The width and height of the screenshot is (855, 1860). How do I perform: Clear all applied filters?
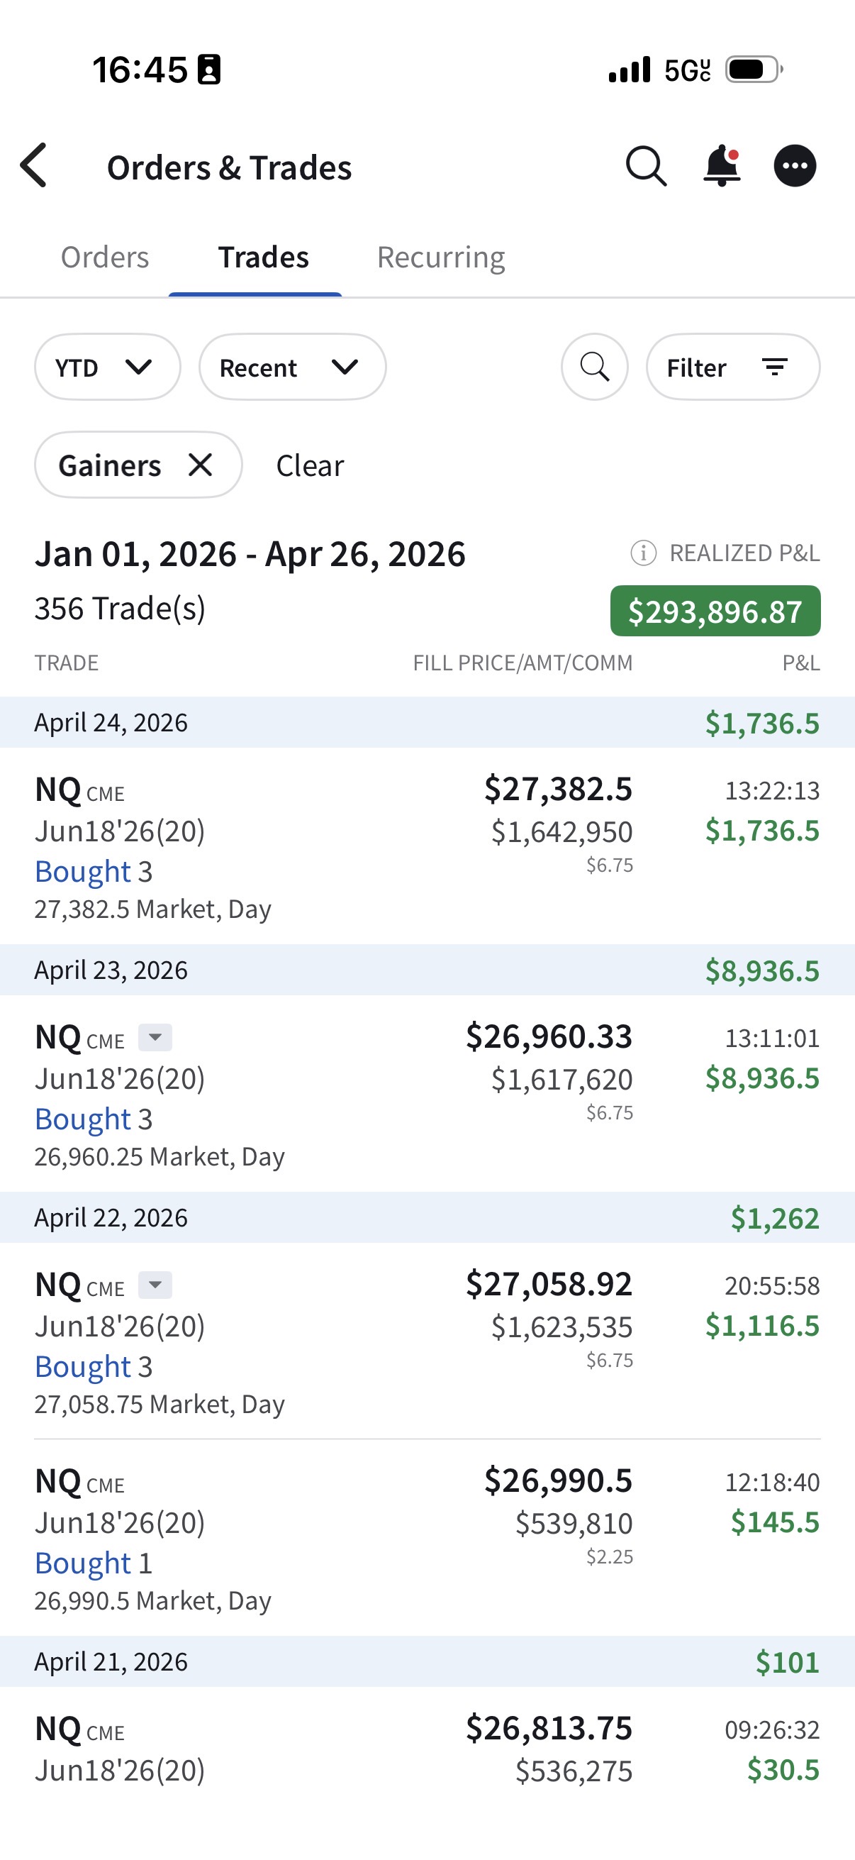(x=310, y=466)
